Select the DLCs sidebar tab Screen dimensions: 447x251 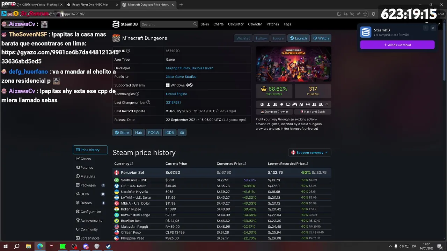tap(90, 194)
